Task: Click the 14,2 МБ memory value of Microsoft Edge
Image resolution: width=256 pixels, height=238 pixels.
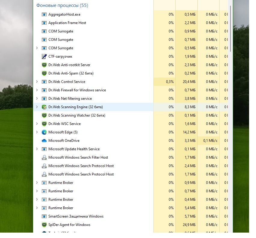Action: point(189,132)
